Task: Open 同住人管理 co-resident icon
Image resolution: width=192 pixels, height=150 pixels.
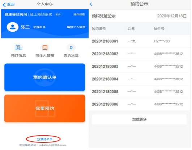Action: [x=45, y=47]
